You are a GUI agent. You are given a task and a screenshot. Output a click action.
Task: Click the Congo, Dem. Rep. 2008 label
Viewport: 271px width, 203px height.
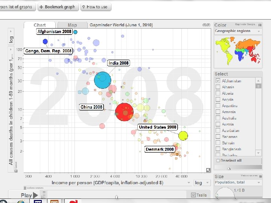tap(48, 51)
